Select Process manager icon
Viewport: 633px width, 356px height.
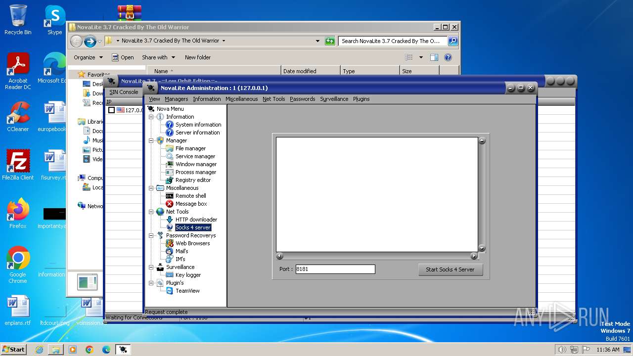pyautogui.click(x=170, y=172)
